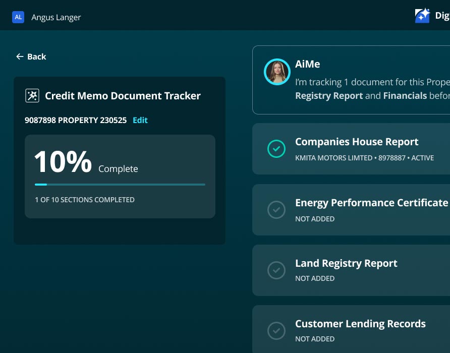Go back using the Back link
Viewport: 450px width, 353px height.
coord(31,56)
